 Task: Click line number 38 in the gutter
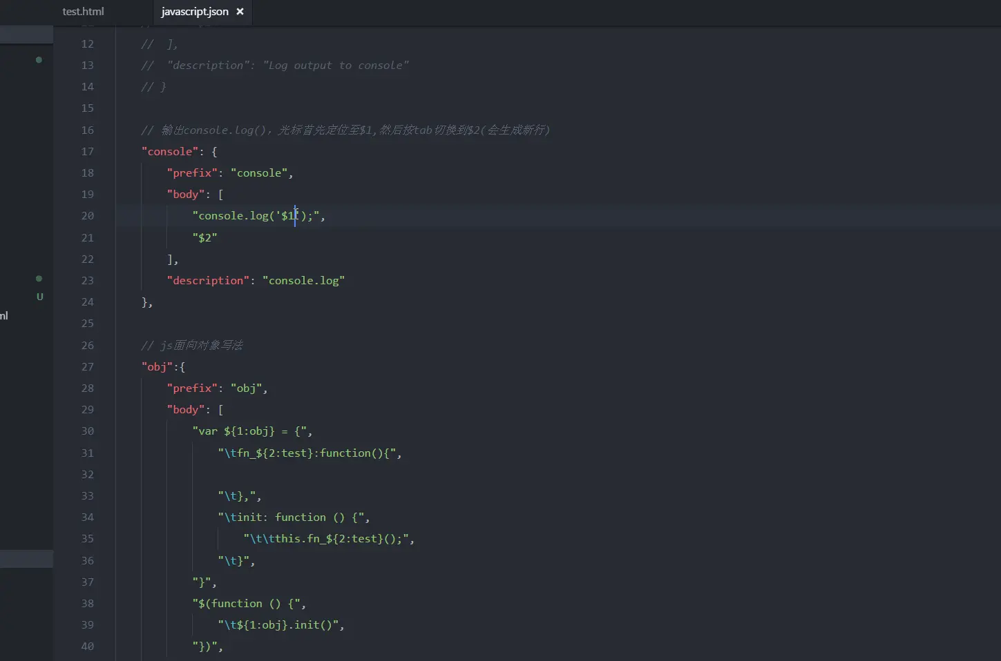tap(88, 604)
